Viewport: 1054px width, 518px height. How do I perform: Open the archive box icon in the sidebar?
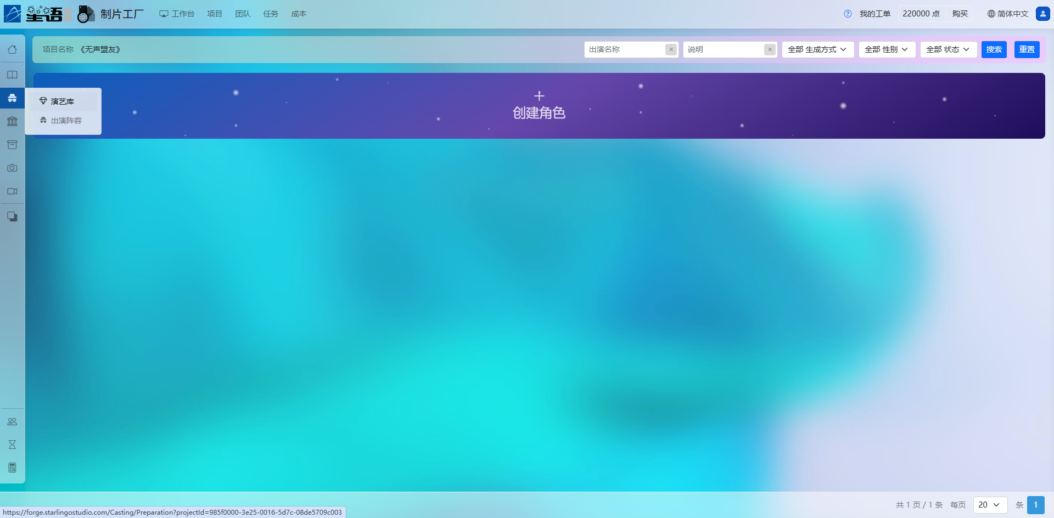point(12,145)
